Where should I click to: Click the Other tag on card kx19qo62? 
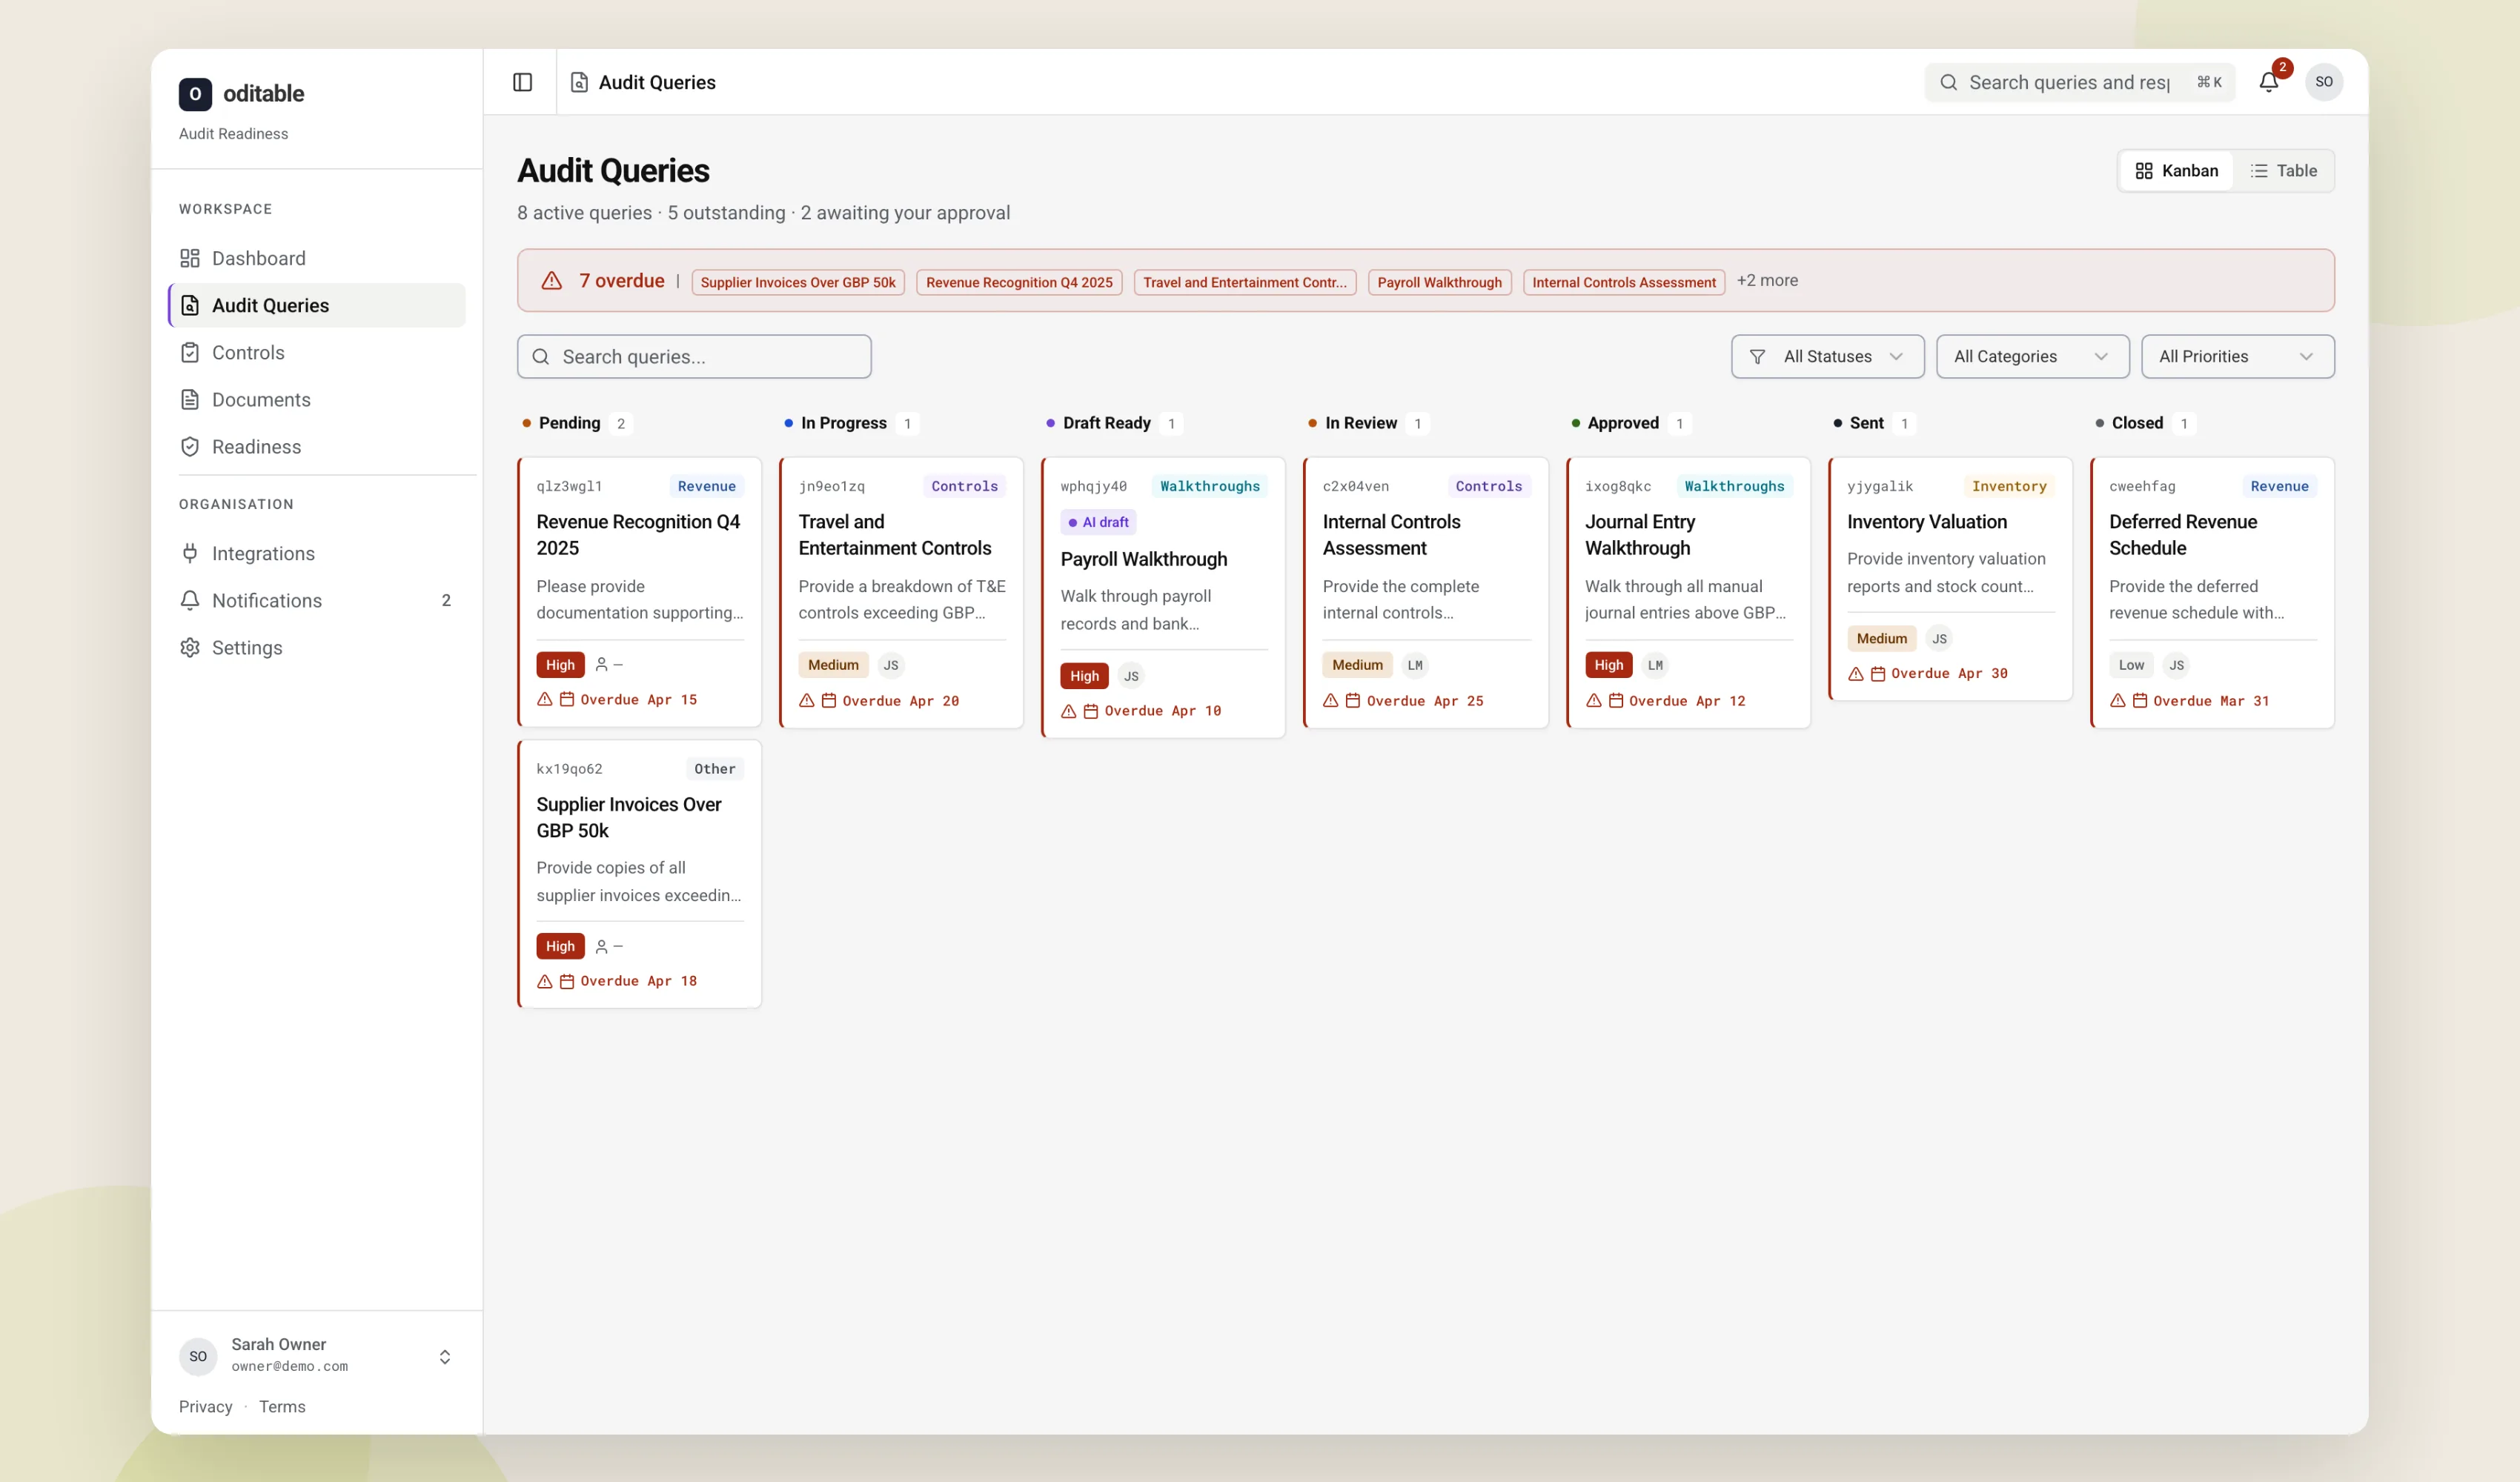click(x=714, y=769)
